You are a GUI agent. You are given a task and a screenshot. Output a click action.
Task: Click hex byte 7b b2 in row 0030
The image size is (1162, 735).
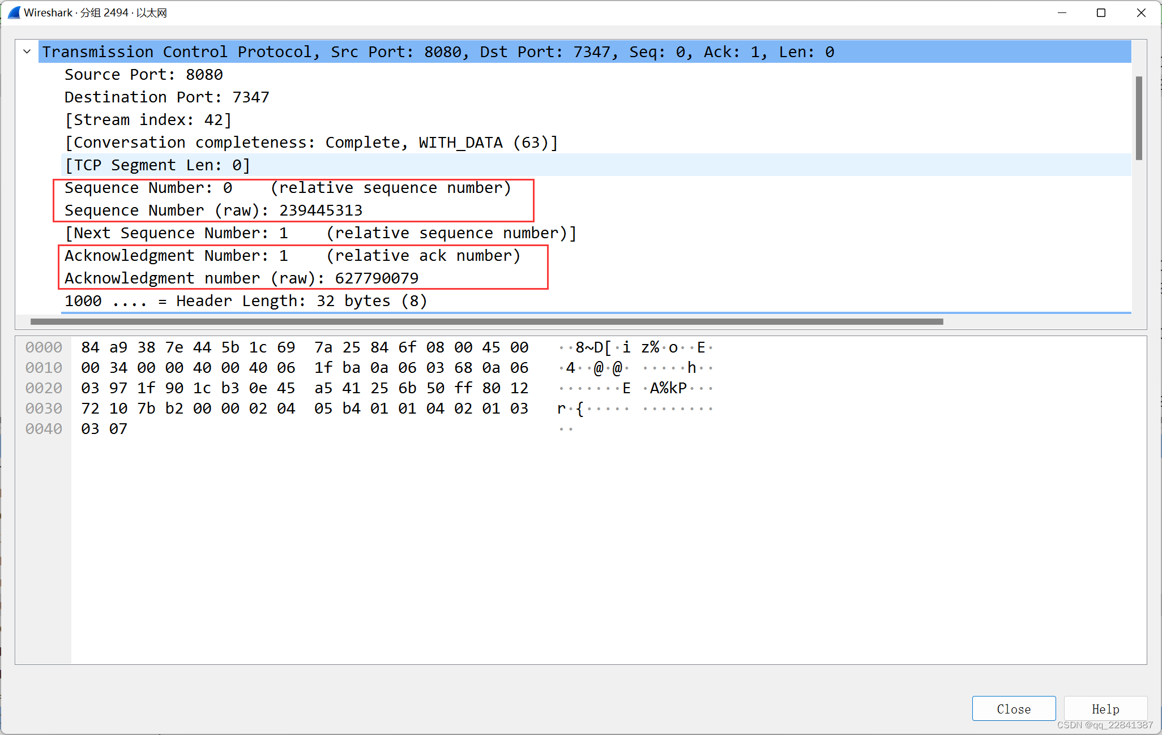tap(160, 409)
